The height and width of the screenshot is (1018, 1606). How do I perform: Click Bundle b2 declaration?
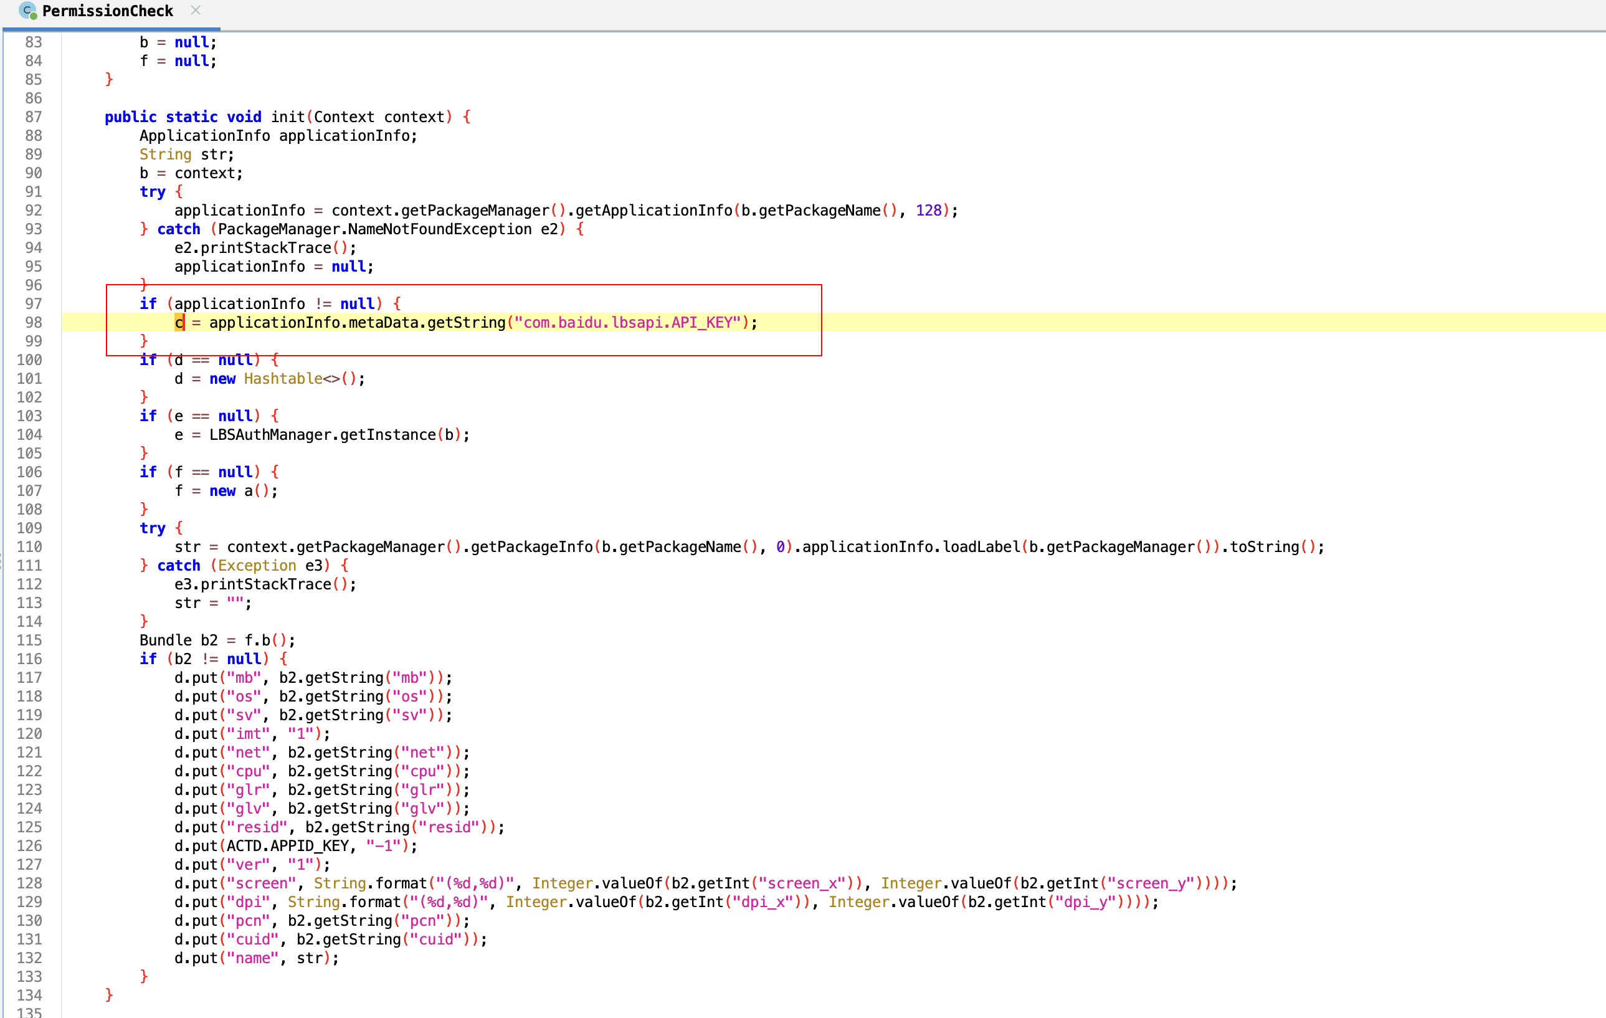[179, 640]
